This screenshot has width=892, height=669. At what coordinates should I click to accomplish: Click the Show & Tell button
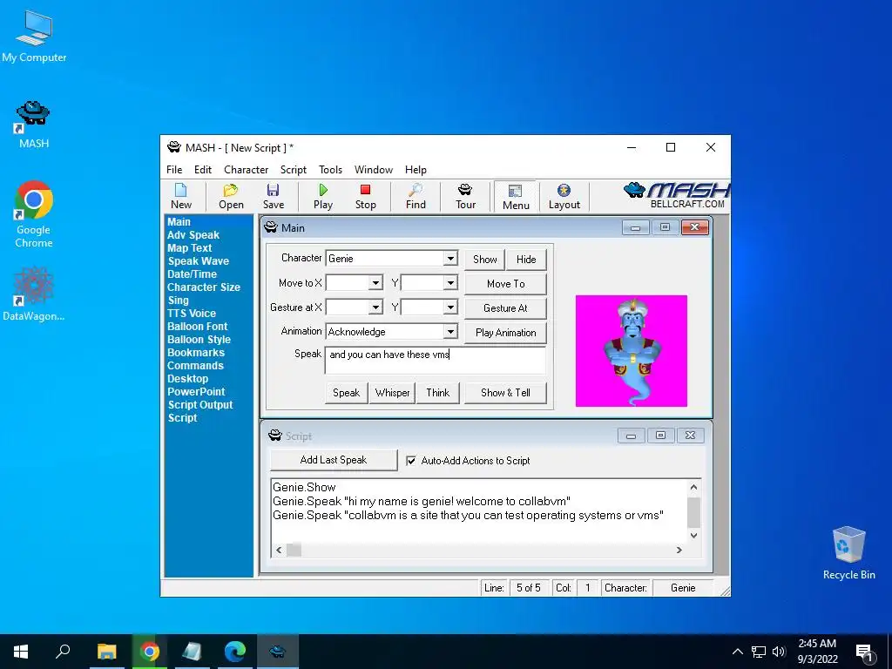click(505, 393)
